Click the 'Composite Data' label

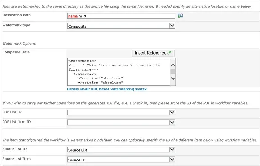pyautogui.click(x=16, y=52)
